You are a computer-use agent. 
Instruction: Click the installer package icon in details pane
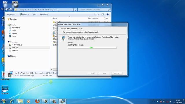[10, 75]
